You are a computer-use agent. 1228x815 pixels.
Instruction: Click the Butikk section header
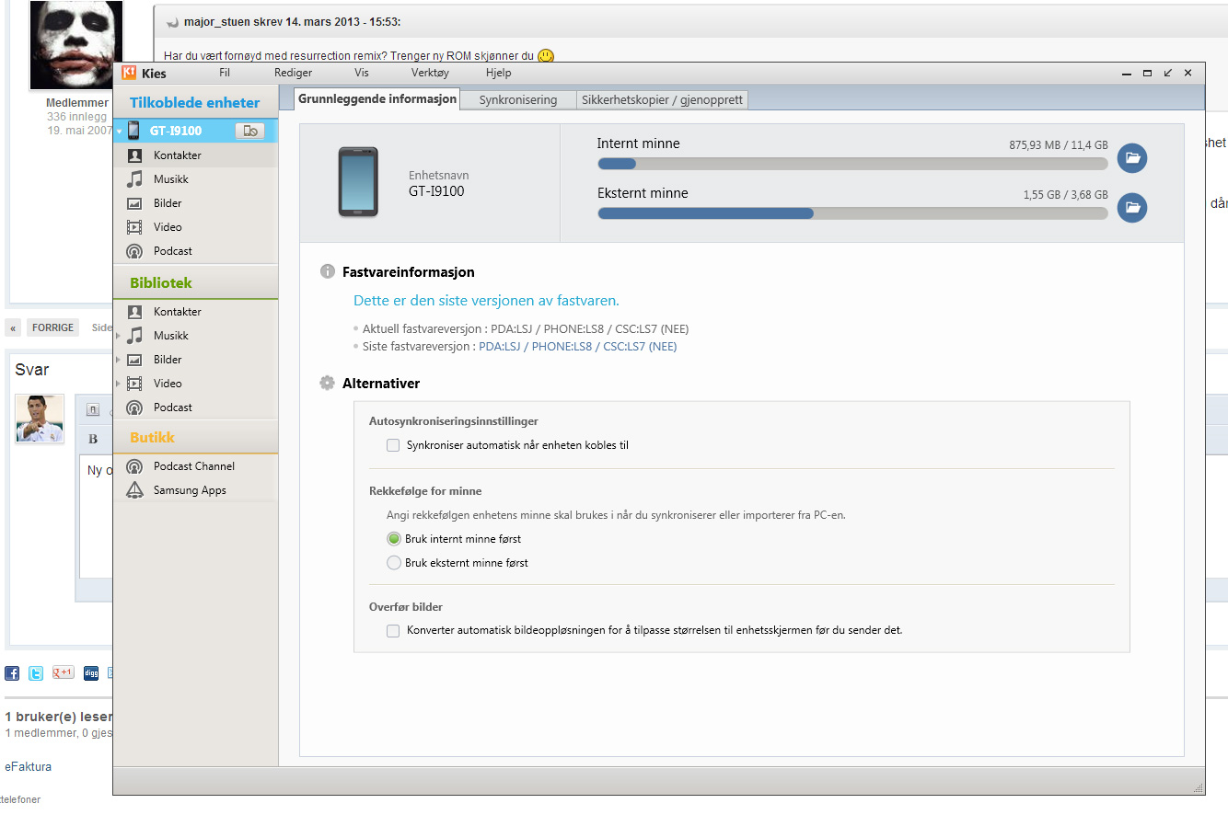click(195, 437)
